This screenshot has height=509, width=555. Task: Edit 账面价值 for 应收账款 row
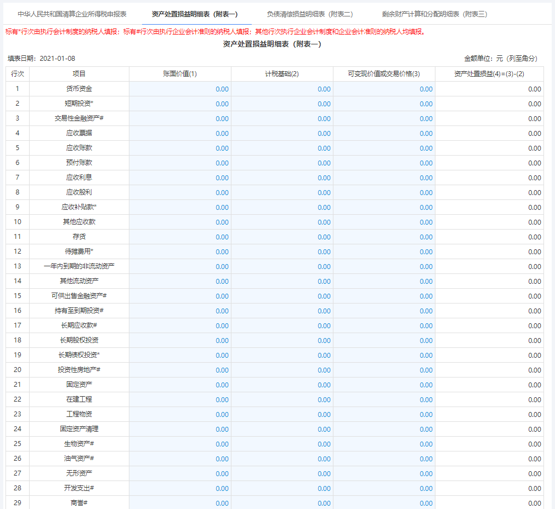[180, 148]
